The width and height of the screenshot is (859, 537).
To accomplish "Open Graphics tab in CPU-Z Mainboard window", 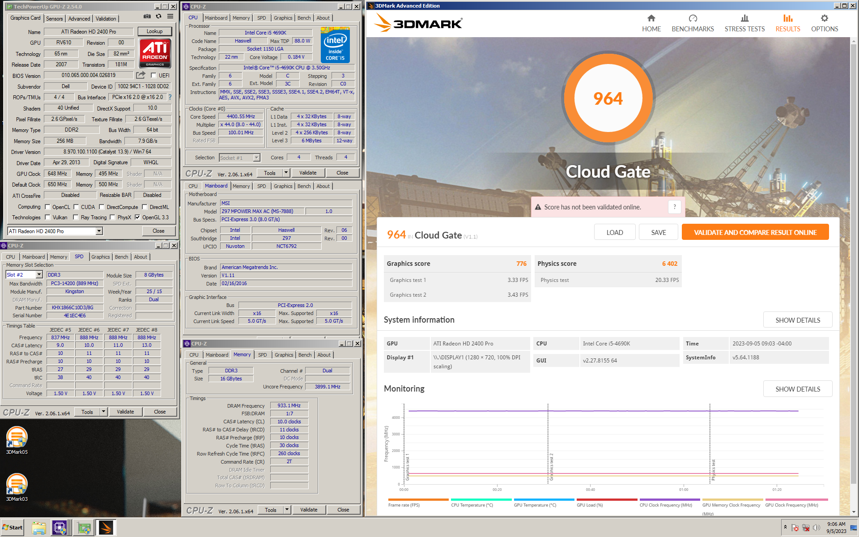I will point(283,186).
